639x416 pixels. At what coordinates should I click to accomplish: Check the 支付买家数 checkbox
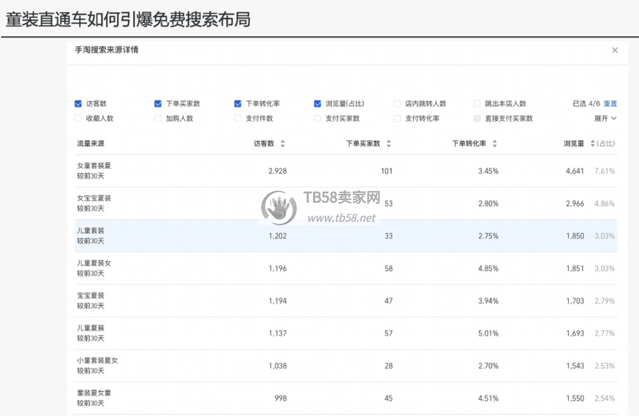318,118
